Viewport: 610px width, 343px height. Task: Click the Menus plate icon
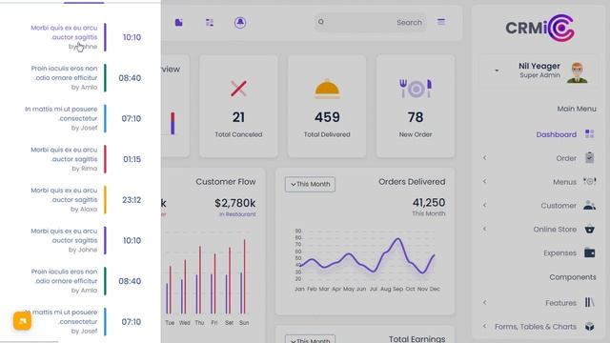(x=589, y=181)
